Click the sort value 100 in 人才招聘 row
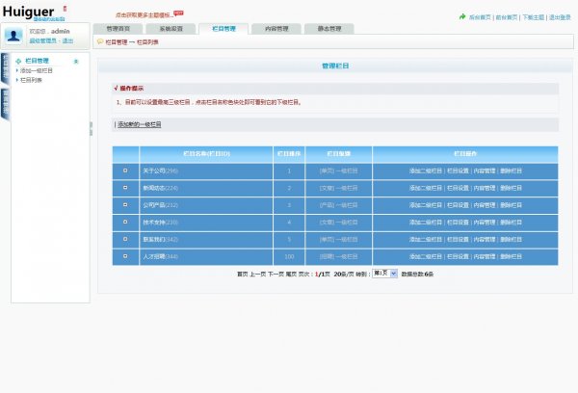This screenshot has height=393, width=578. [x=289, y=256]
